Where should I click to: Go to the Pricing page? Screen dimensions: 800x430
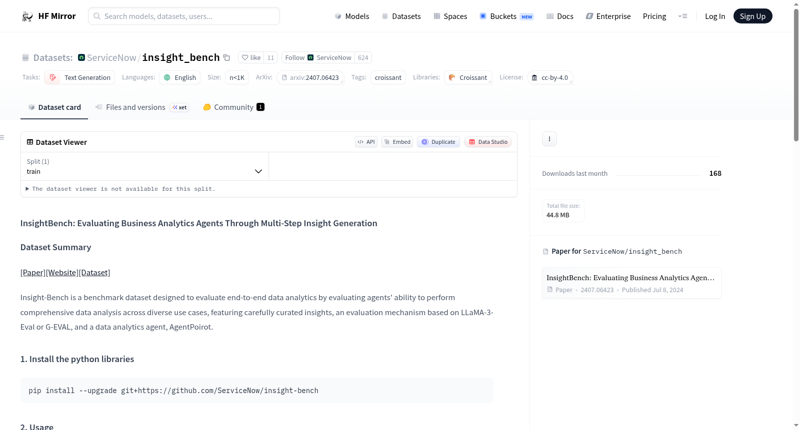(654, 16)
